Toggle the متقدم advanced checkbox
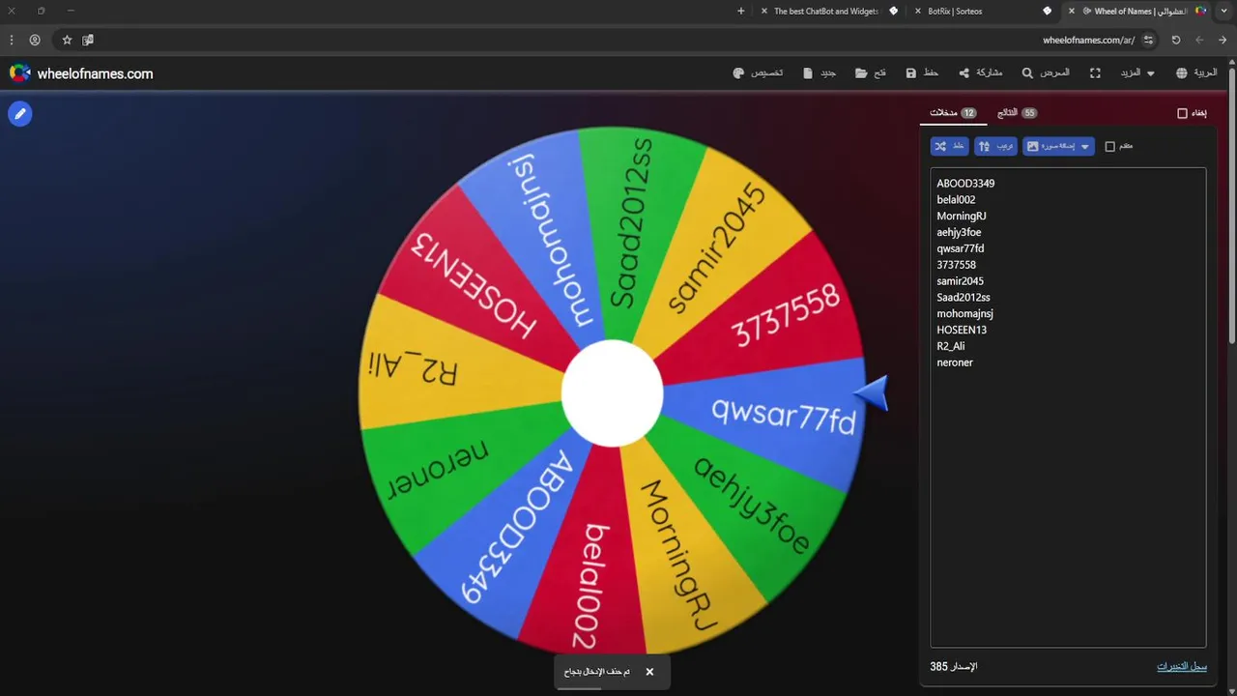The height and width of the screenshot is (696, 1237). [1110, 146]
